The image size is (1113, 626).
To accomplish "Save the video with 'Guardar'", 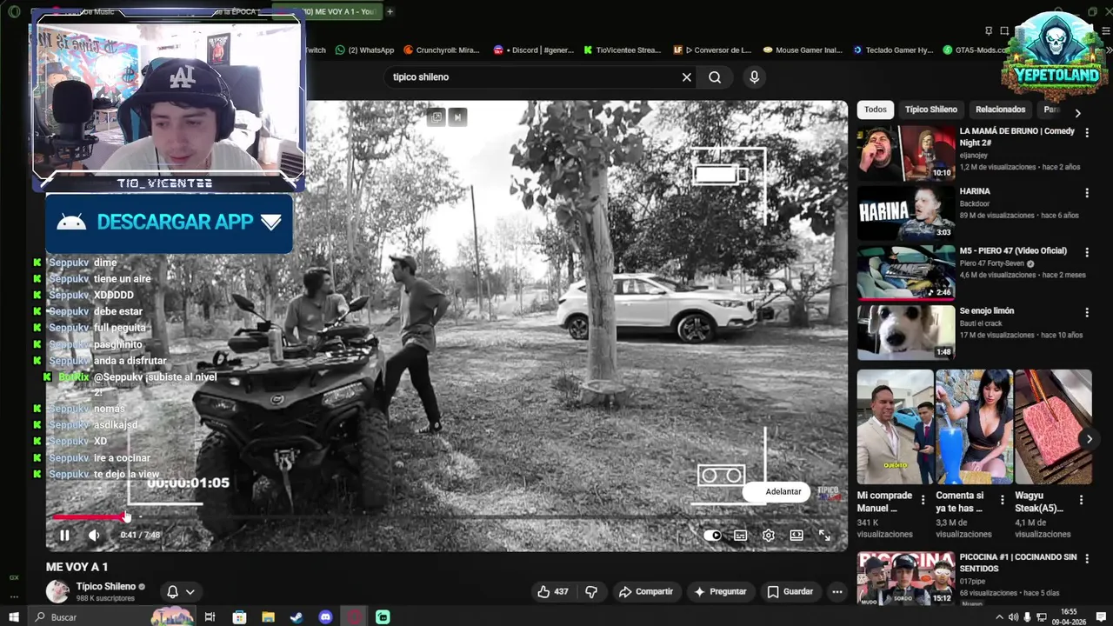I will 790,592.
